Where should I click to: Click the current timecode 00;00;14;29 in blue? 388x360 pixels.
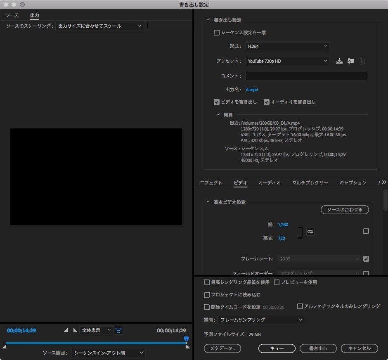click(x=21, y=330)
